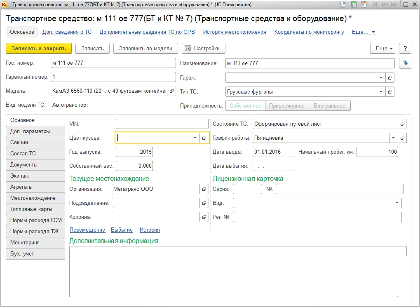Open the calendar icon in the title bar
The width and height of the screenshot is (420, 307).
364,5
